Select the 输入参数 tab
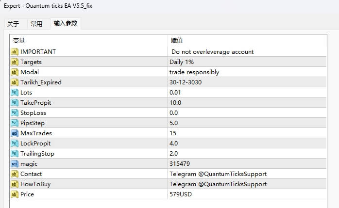 click(65, 23)
